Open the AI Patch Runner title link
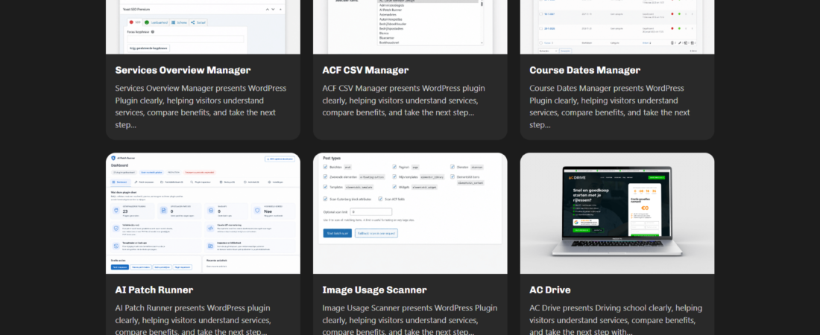The height and width of the screenshot is (335, 820). 154,290
